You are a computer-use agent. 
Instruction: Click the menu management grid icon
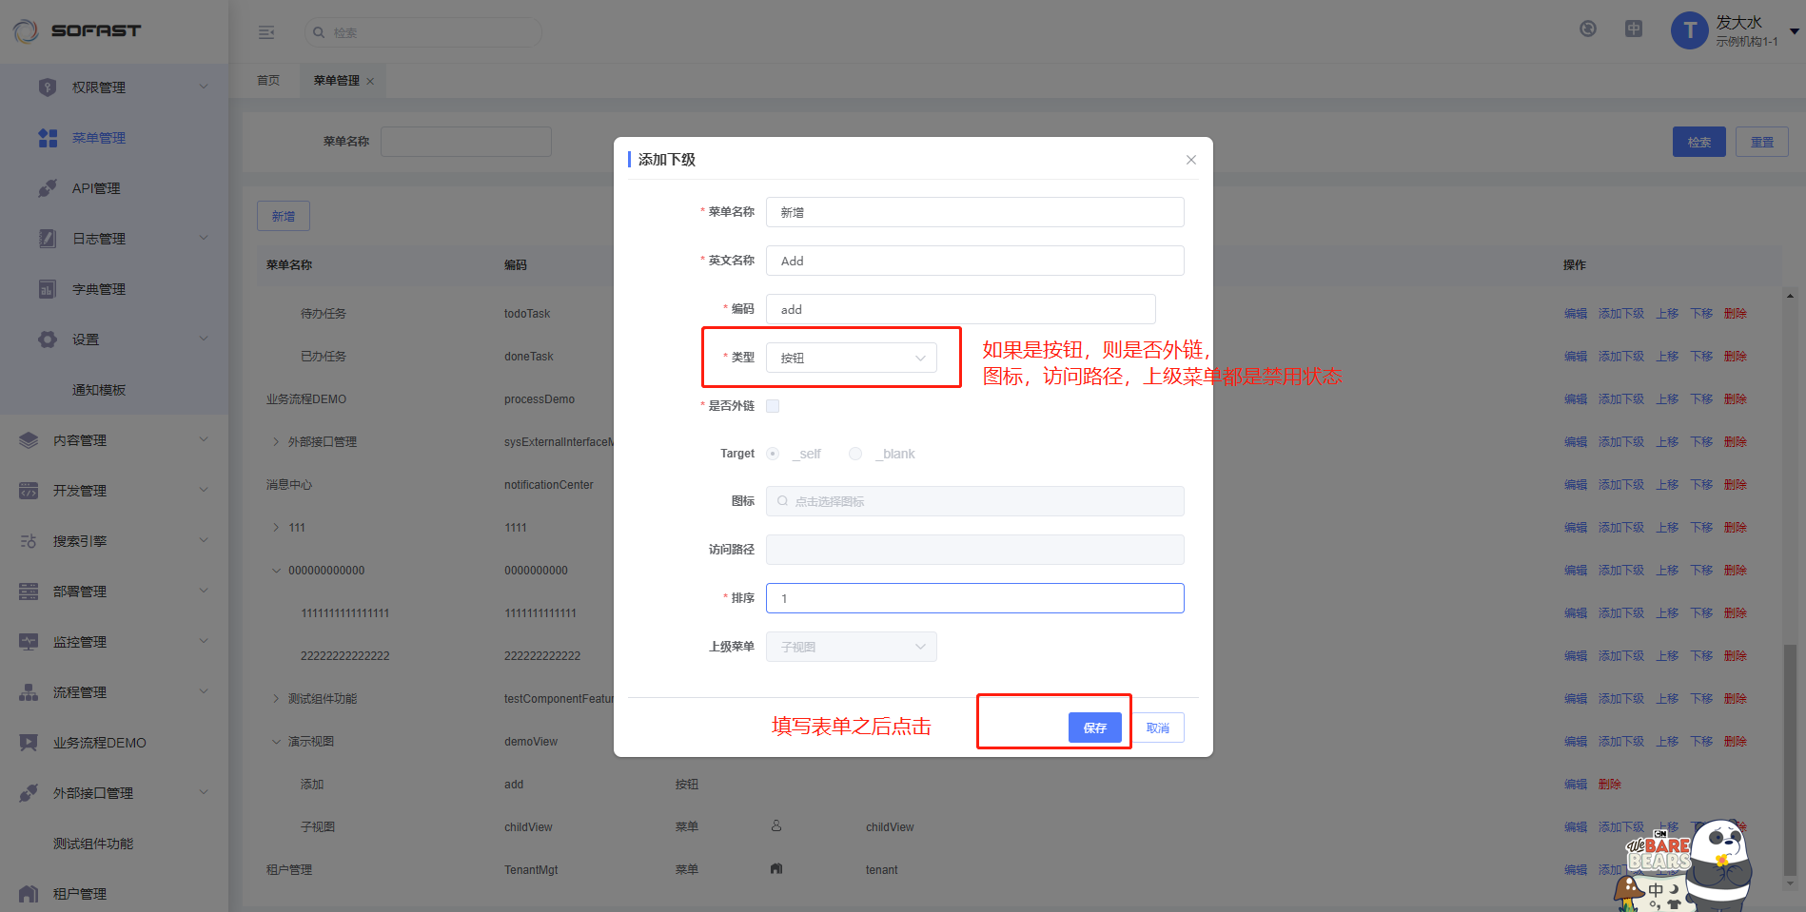click(x=48, y=138)
